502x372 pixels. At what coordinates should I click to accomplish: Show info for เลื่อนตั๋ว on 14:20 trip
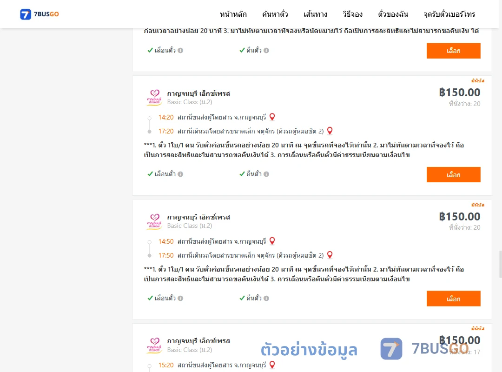(x=180, y=174)
